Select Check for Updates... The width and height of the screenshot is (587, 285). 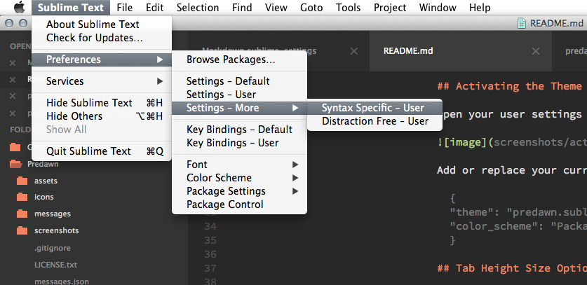[x=102, y=38]
